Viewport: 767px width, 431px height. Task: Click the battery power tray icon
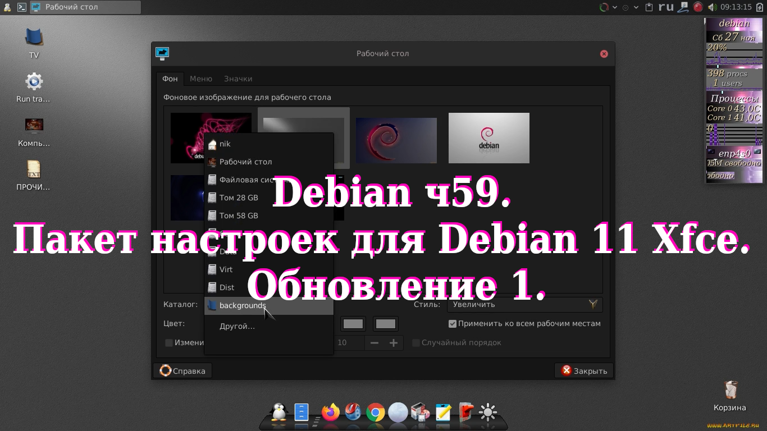click(761, 7)
